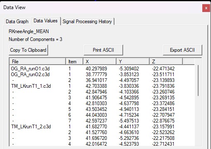The image size is (211, 149).
Task: Click the Export ASCII button
Action: pyautogui.click(x=182, y=50)
